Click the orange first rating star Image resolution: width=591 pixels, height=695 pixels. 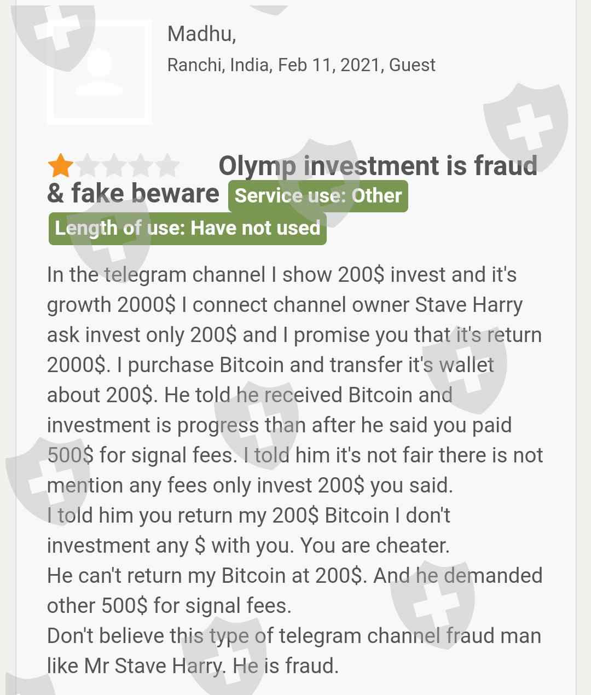click(x=60, y=165)
